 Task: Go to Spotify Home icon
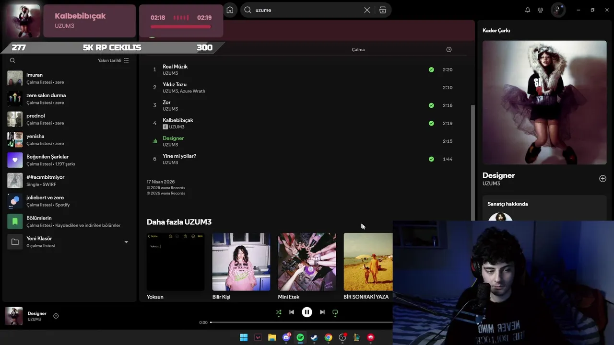[230, 10]
